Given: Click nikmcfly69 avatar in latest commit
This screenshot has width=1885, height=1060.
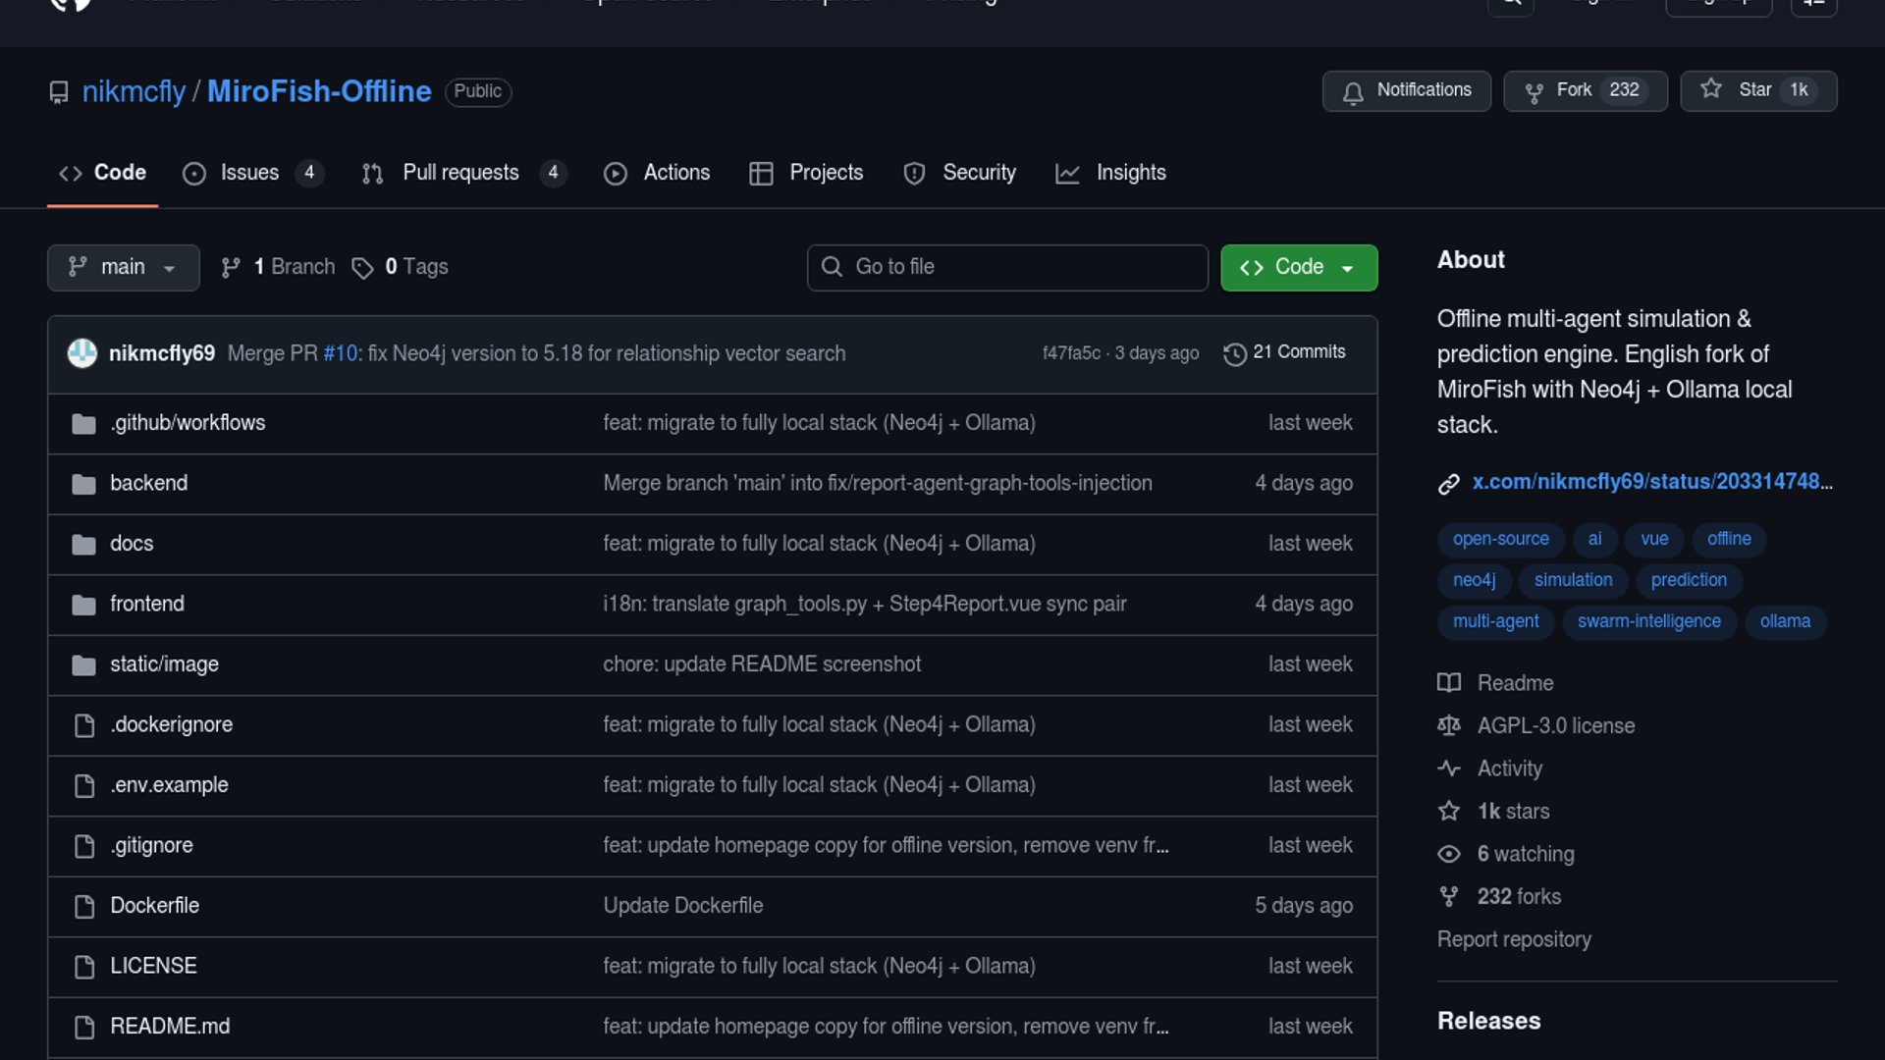Looking at the screenshot, I should click(82, 353).
